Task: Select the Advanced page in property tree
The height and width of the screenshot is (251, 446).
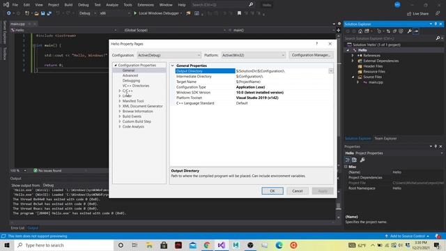Action: tap(130, 75)
